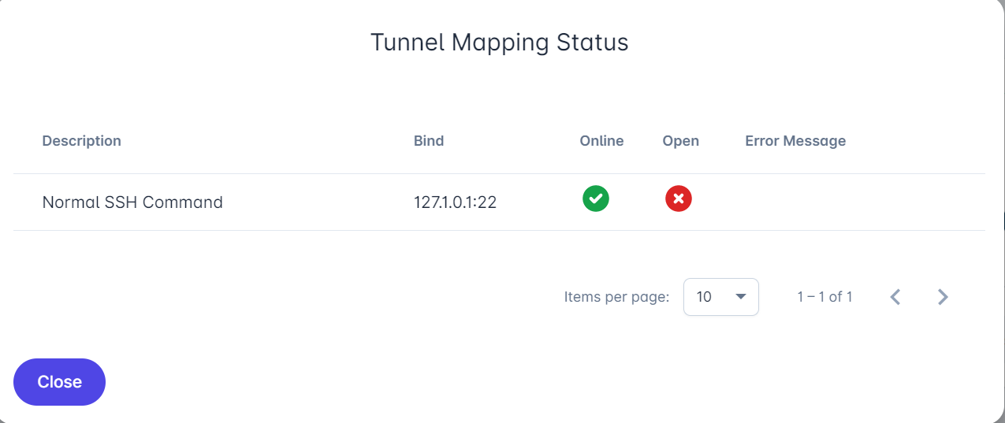Click the Description column header
1005x423 pixels.
tap(81, 141)
